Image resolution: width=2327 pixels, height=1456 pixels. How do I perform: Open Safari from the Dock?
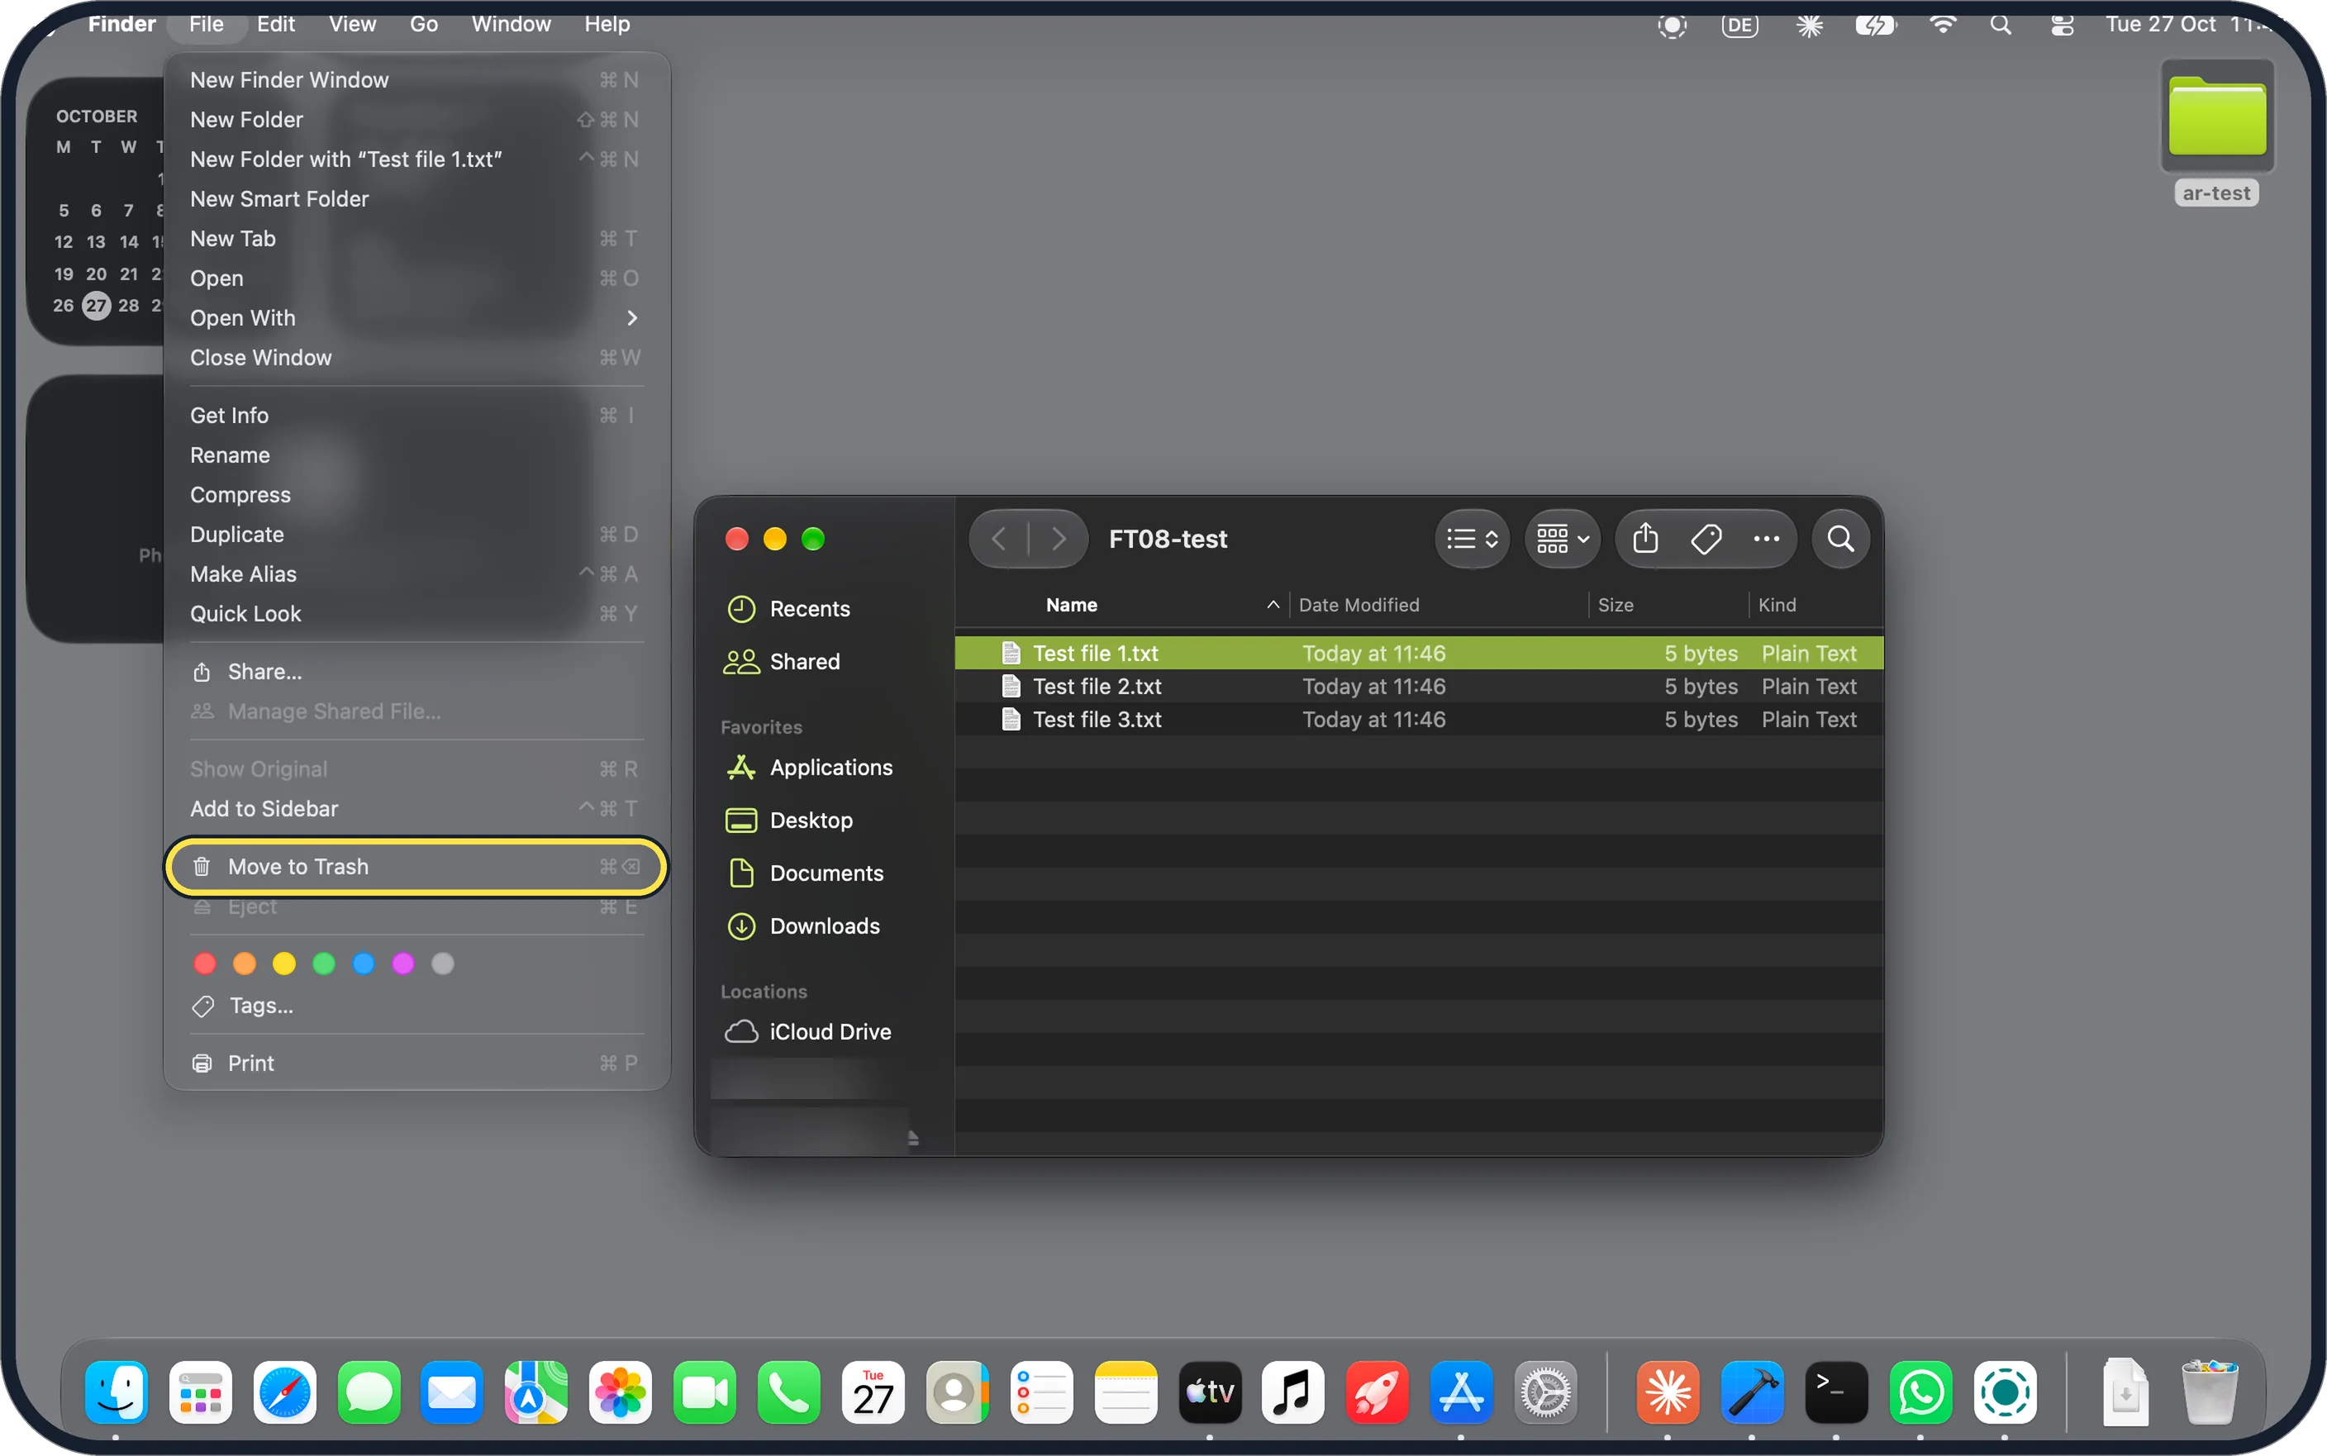point(285,1392)
